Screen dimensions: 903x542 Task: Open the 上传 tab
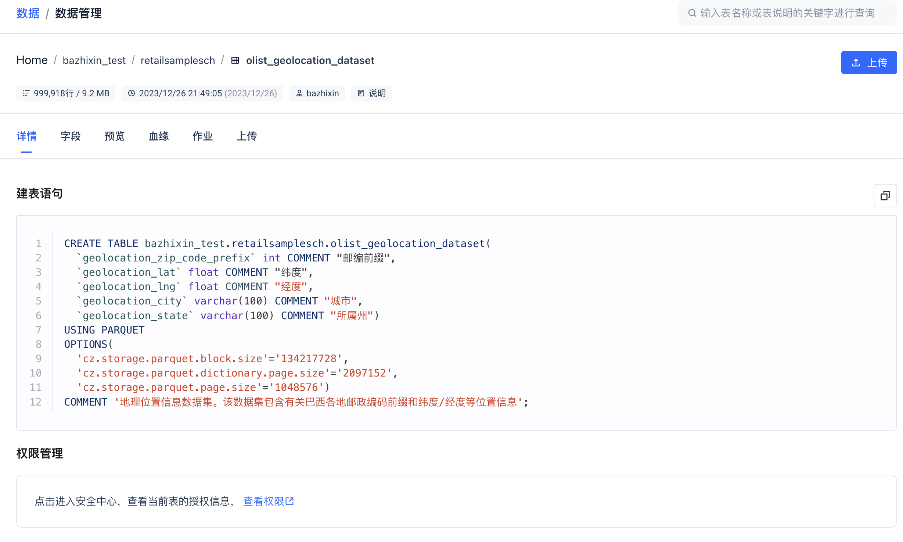coord(247,136)
